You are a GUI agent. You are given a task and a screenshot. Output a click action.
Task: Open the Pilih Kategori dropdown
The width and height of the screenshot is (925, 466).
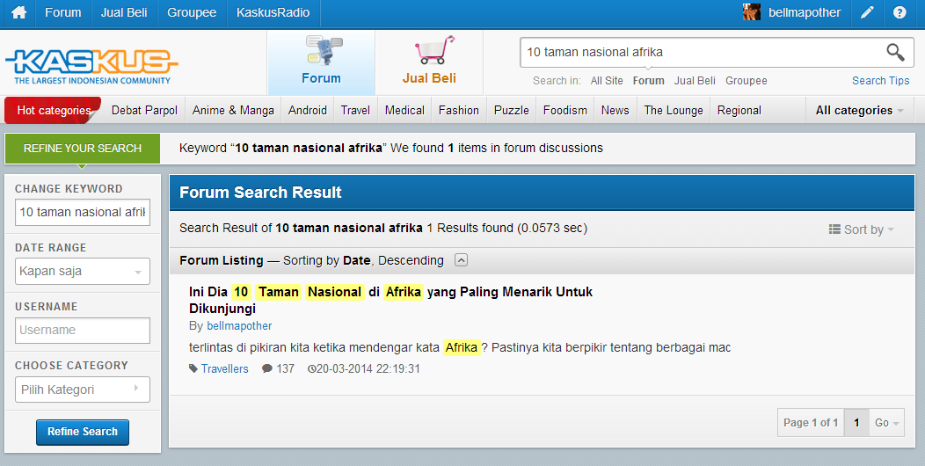tap(83, 390)
